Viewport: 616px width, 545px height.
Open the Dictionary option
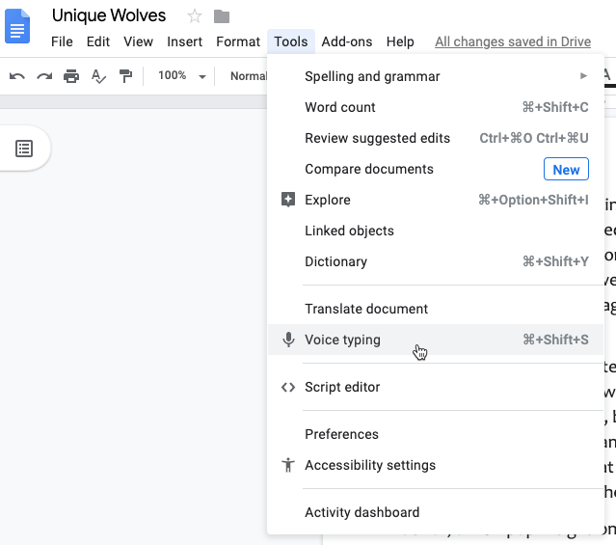(436, 261)
